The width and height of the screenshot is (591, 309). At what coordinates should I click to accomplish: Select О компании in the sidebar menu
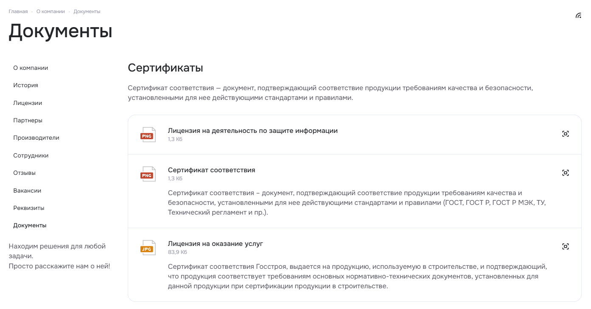(x=31, y=68)
